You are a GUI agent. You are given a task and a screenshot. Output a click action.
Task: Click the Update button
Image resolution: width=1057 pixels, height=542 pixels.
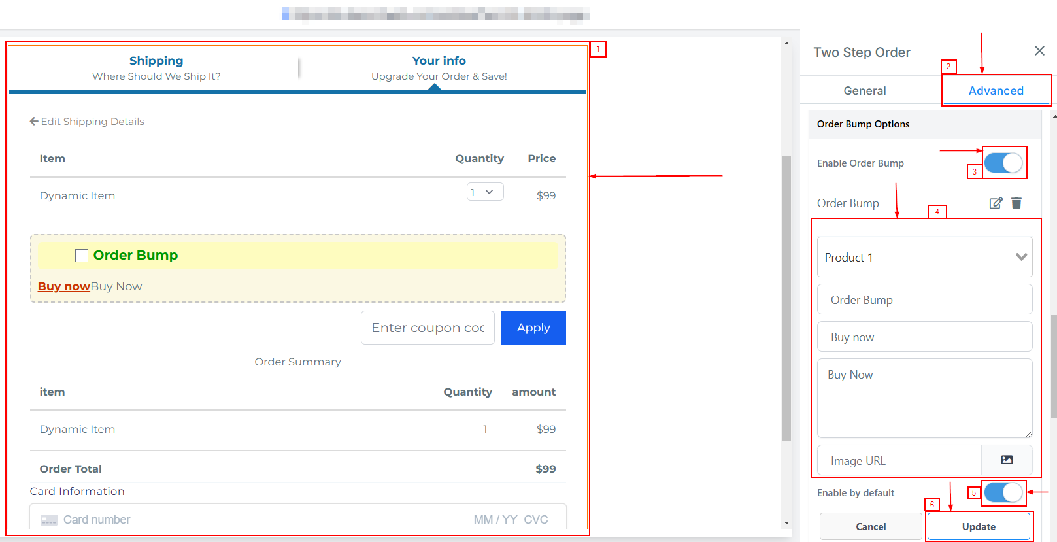pyautogui.click(x=979, y=526)
